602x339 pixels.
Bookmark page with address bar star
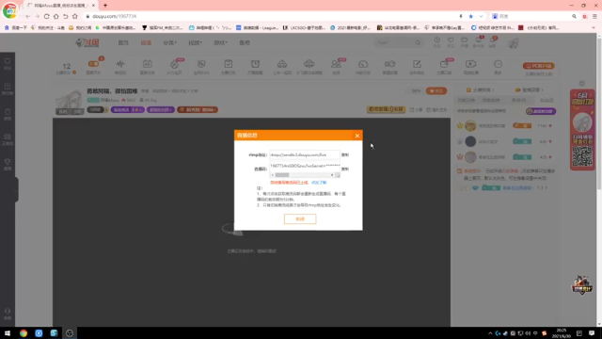pyautogui.click(x=470, y=16)
